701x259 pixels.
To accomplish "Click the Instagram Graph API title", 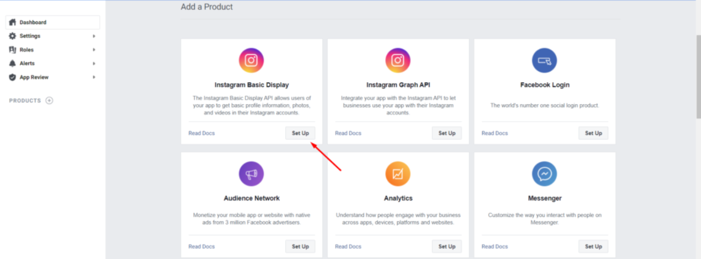I will 398,85.
